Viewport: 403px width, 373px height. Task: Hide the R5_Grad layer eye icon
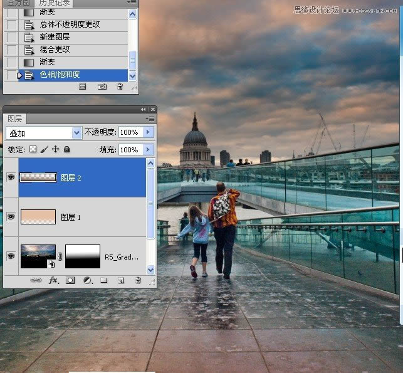11,256
